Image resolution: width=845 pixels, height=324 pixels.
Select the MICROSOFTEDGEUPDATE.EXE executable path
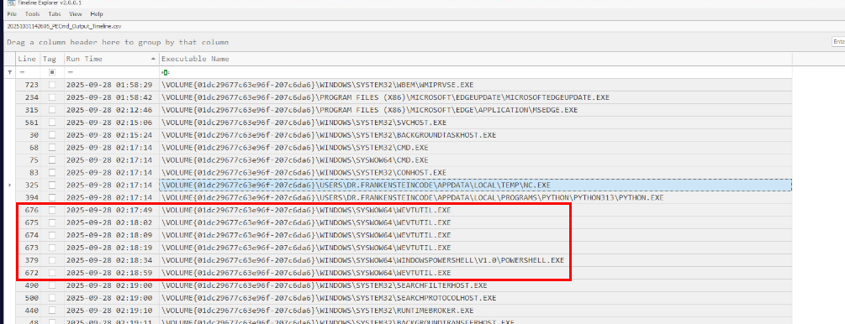[385, 97]
